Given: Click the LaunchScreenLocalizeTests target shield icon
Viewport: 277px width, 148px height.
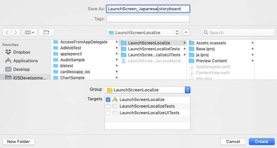Looking at the screenshot, I should click(115, 106).
